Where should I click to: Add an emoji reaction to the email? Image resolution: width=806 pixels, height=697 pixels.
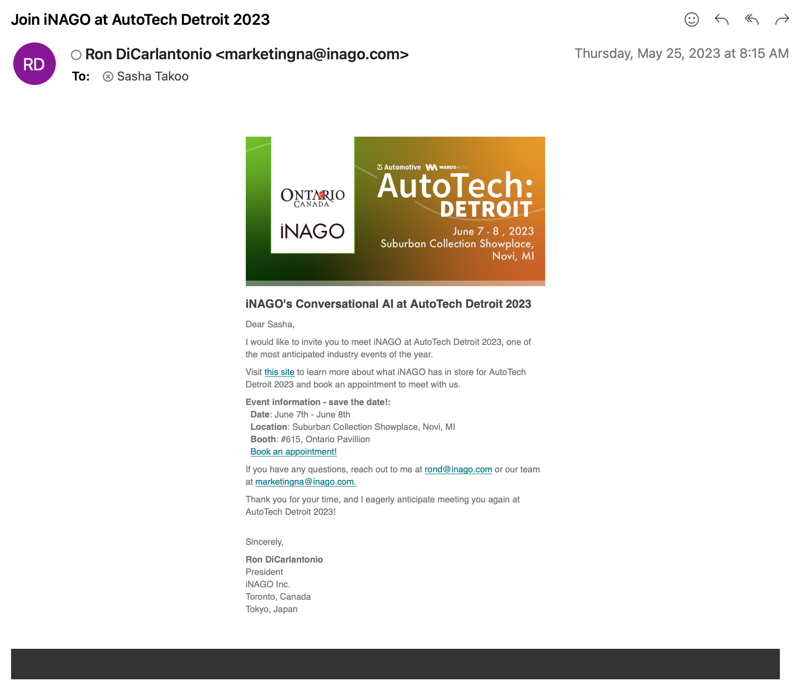tap(691, 19)
